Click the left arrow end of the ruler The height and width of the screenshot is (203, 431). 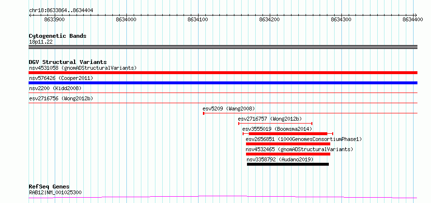(x=30, y=15)
